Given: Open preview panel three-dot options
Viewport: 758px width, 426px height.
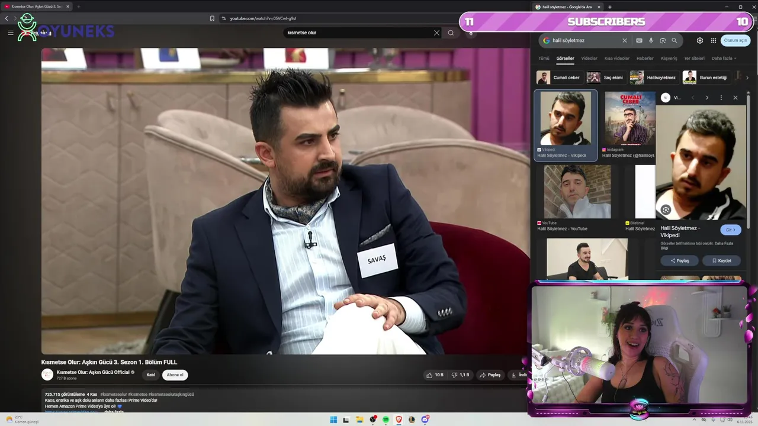Looking at the screenshot, I should pos(721,98).
